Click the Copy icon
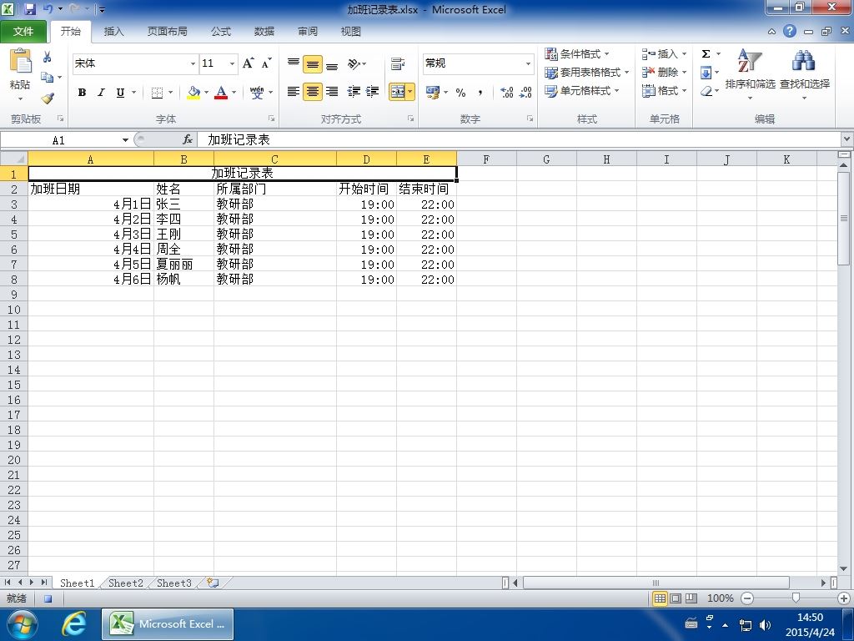 48,78
